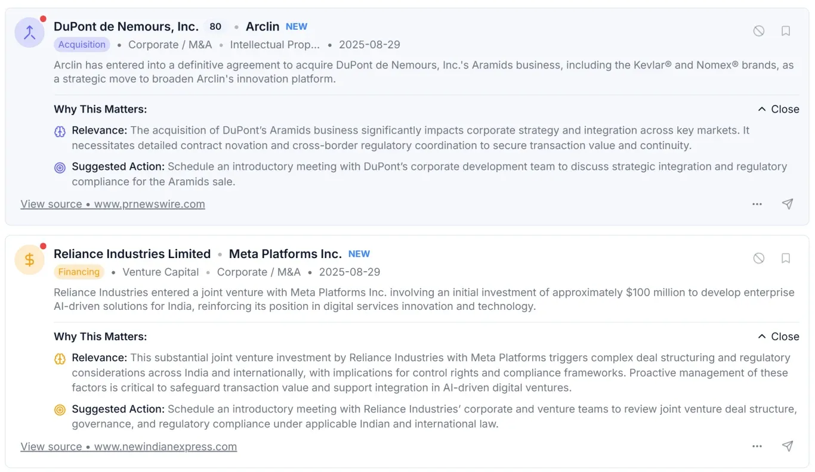Click the DuPont score badge 80
Image resolution: width=815 pixels, height=472 pixels.
pos(215,27)
